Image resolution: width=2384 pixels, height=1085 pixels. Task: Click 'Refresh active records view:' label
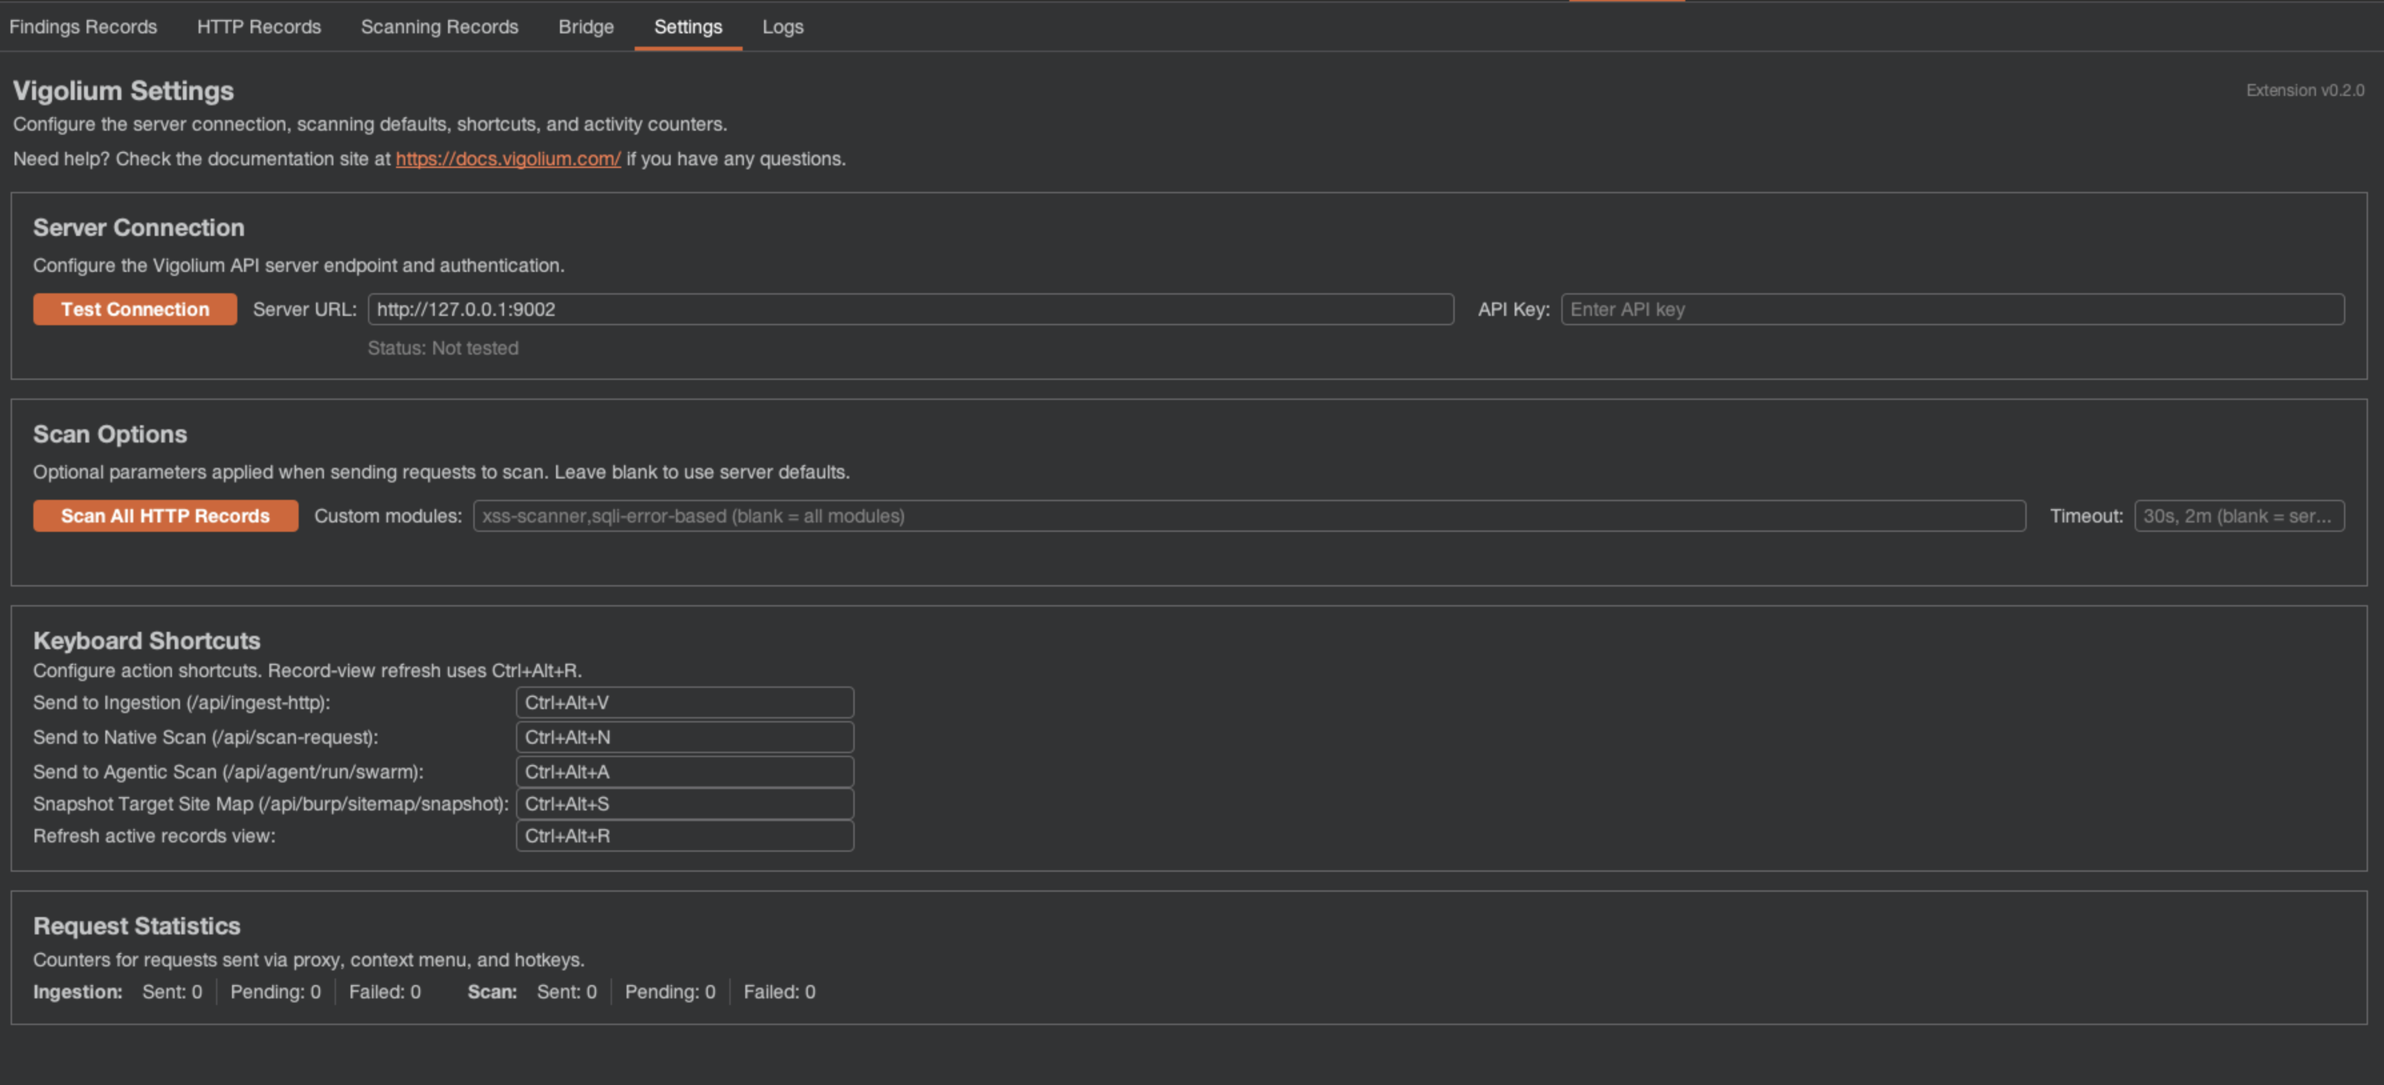point(155,836)
